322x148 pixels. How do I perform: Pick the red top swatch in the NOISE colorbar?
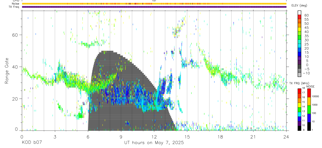[x=309, y=93]
